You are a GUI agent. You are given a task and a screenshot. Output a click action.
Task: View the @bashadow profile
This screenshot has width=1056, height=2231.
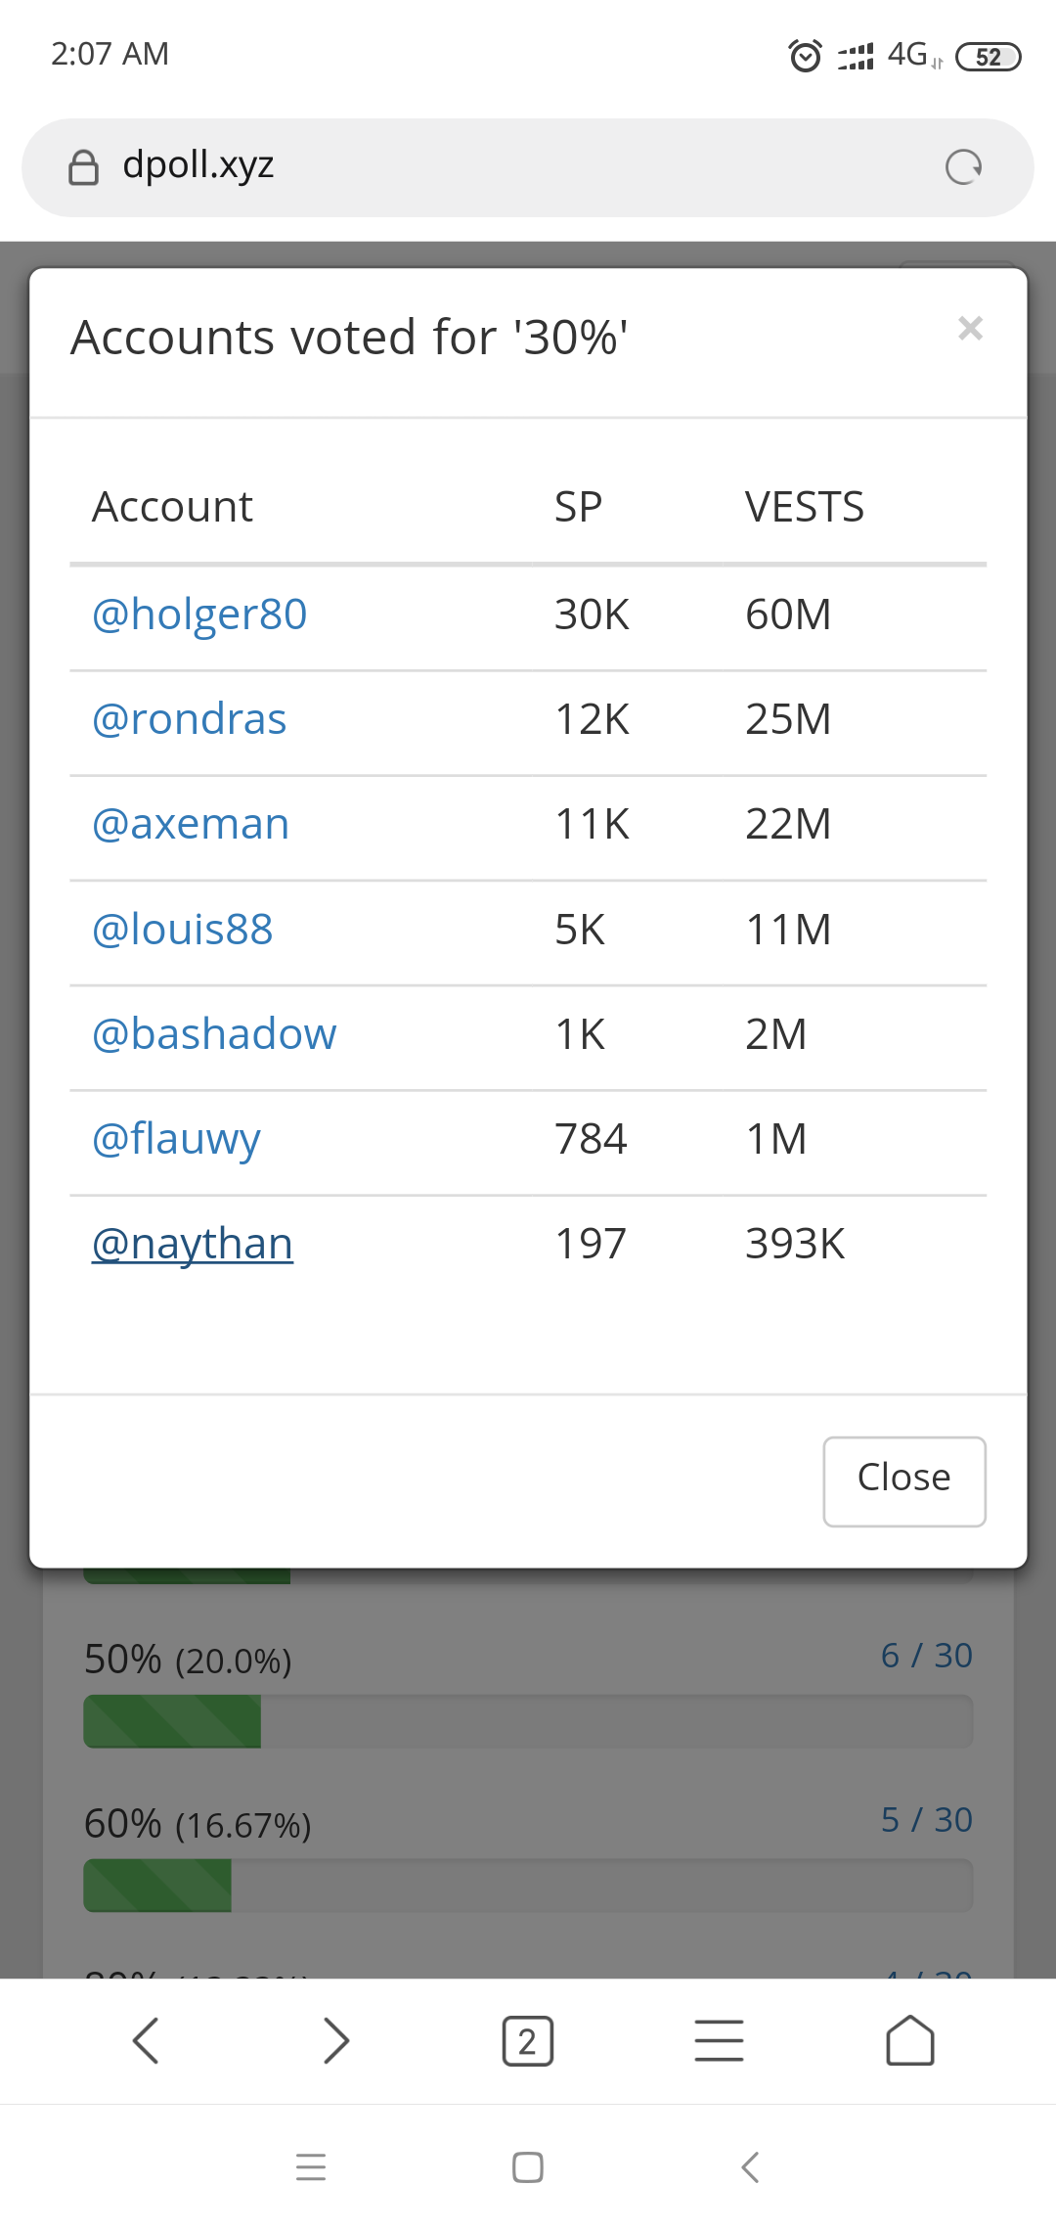214,1034
